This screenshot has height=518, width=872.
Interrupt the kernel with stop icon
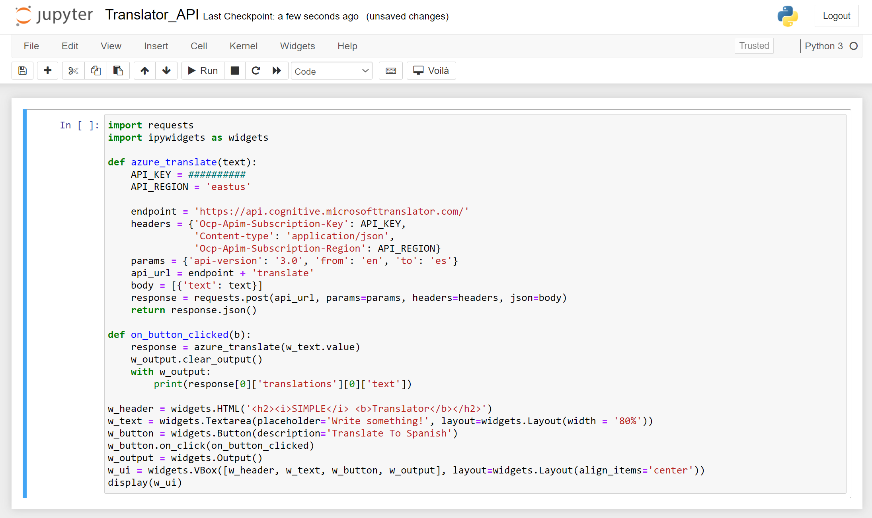[235, 71]
